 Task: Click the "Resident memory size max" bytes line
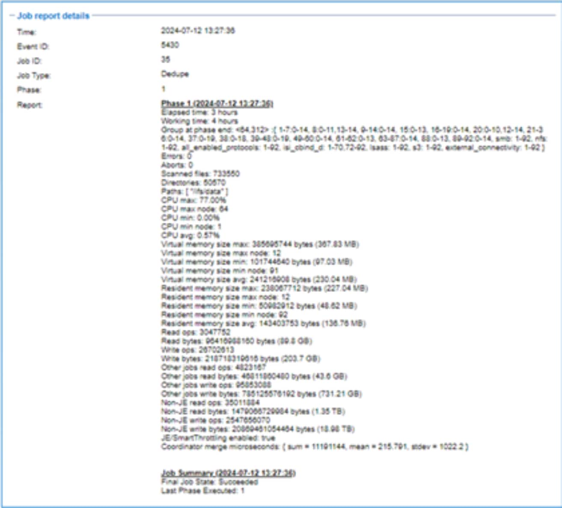264,288
